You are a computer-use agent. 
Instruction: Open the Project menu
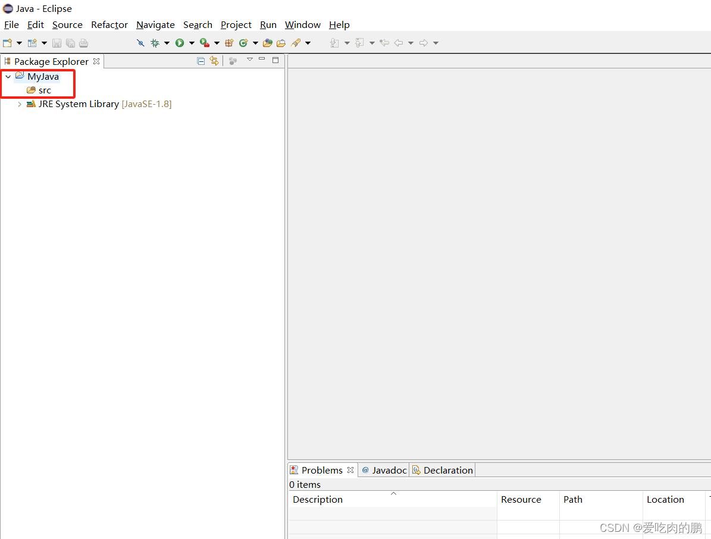click(x=236, y=25)
